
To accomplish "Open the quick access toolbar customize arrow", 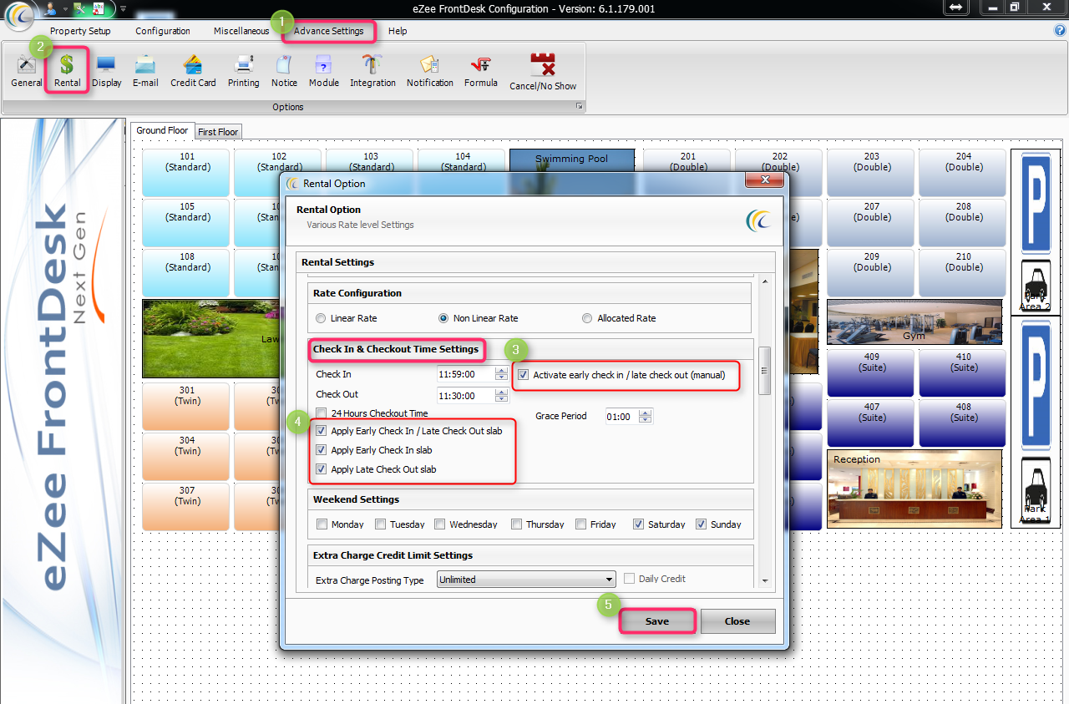I will click(123, 8).
